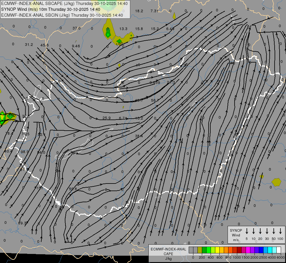Screen dimensions: 286x263
Task: Click the 9.46 value on map
Action: (x=76, y=46)
